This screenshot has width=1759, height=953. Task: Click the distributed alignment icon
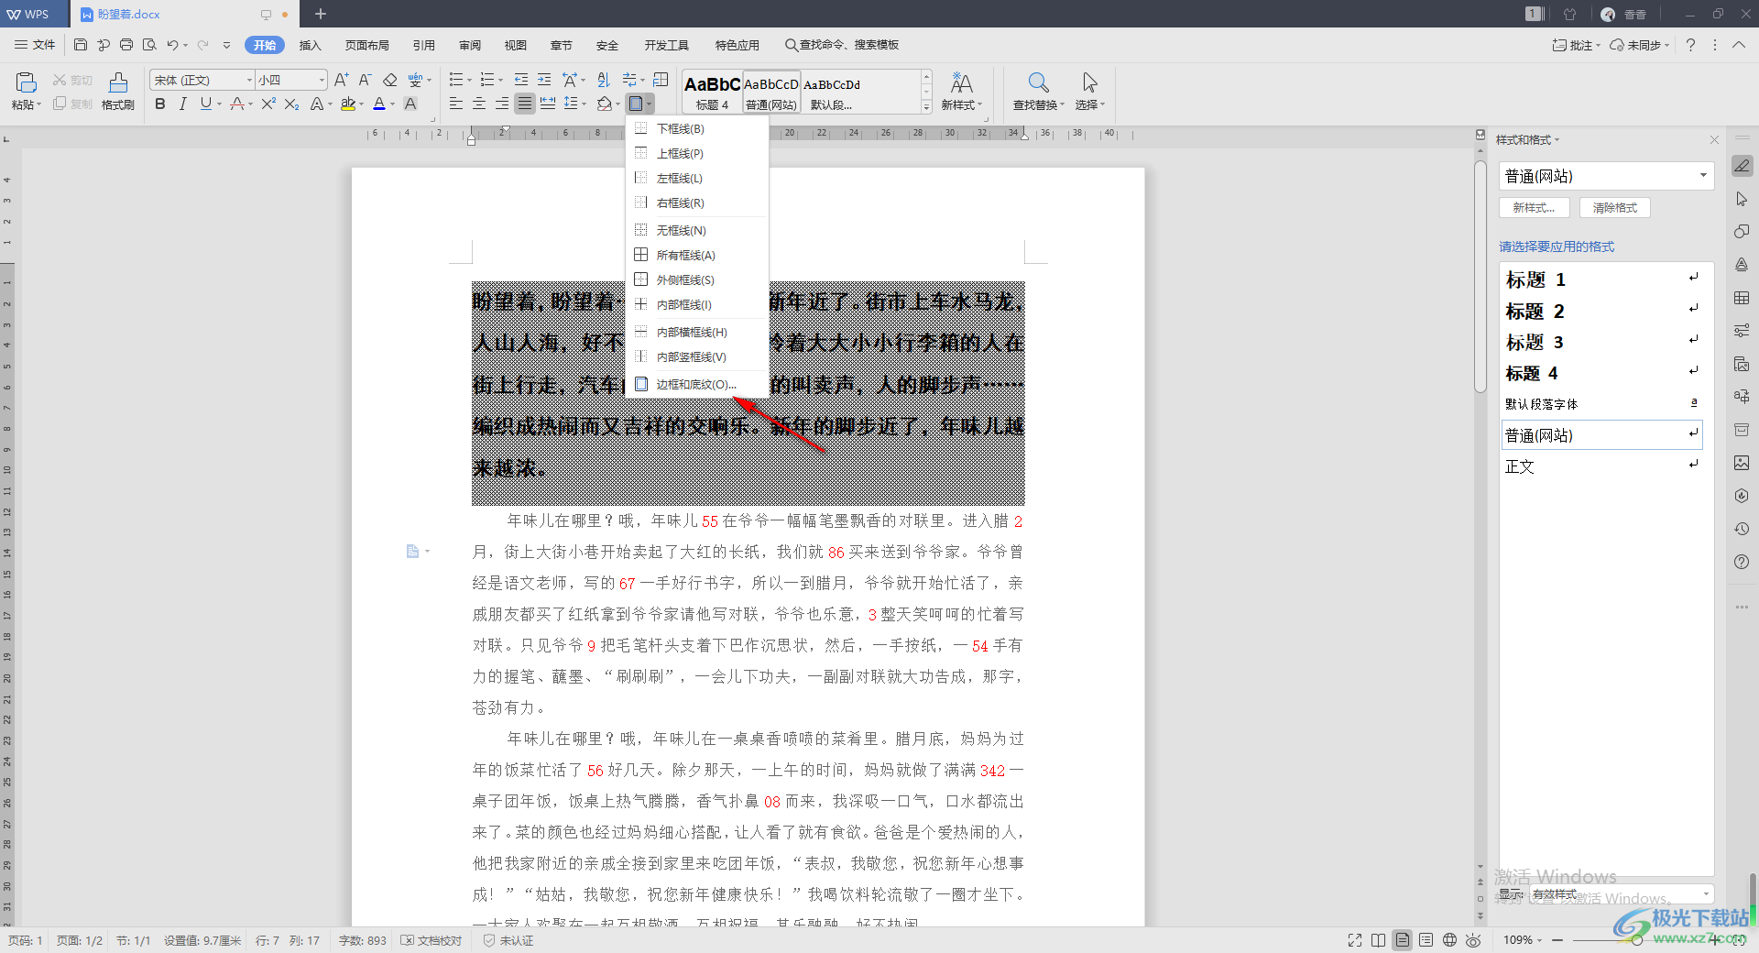(548, 104)
